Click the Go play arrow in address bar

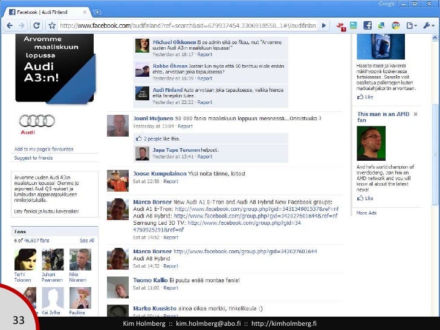coord(324,25)
